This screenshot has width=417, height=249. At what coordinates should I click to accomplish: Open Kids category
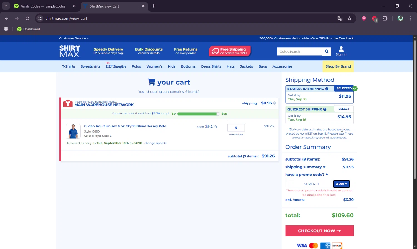(172, 66)
